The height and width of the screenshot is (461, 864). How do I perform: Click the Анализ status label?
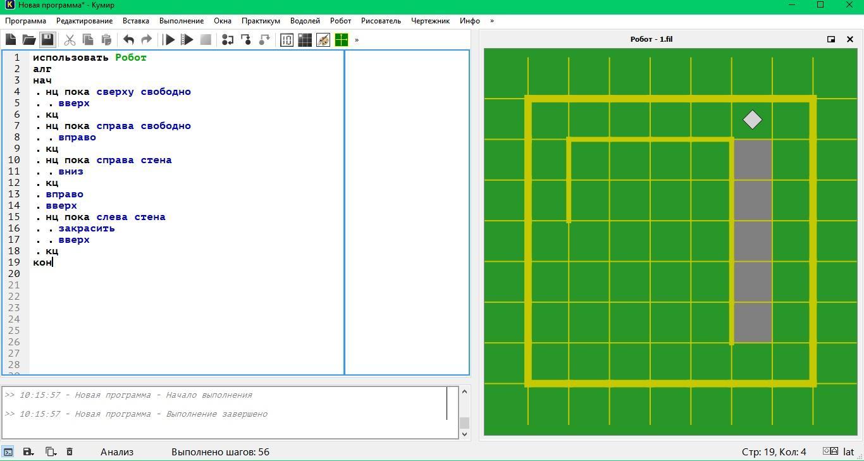point(117,452)
